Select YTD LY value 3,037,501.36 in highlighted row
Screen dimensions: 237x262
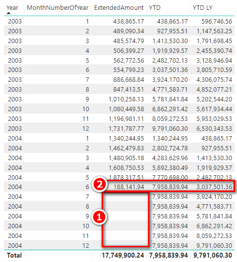[x=214, y=187]
